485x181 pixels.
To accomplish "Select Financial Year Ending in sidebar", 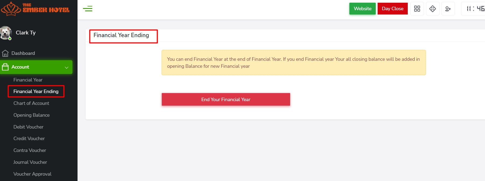I will tap(36, 91).
